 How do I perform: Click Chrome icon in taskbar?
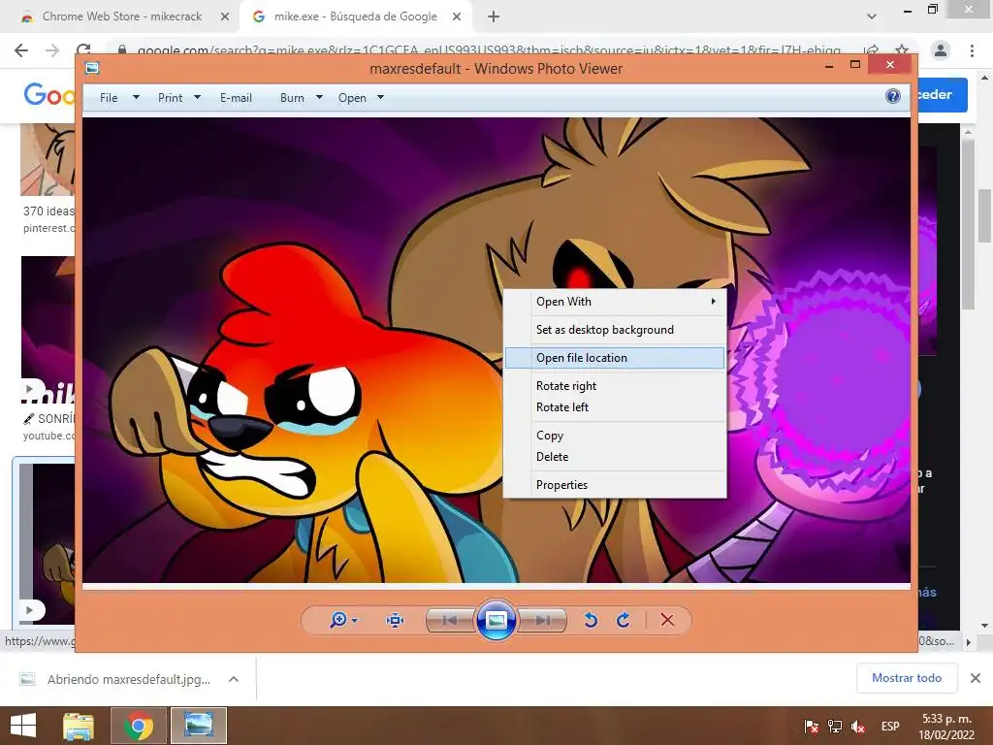139,726
